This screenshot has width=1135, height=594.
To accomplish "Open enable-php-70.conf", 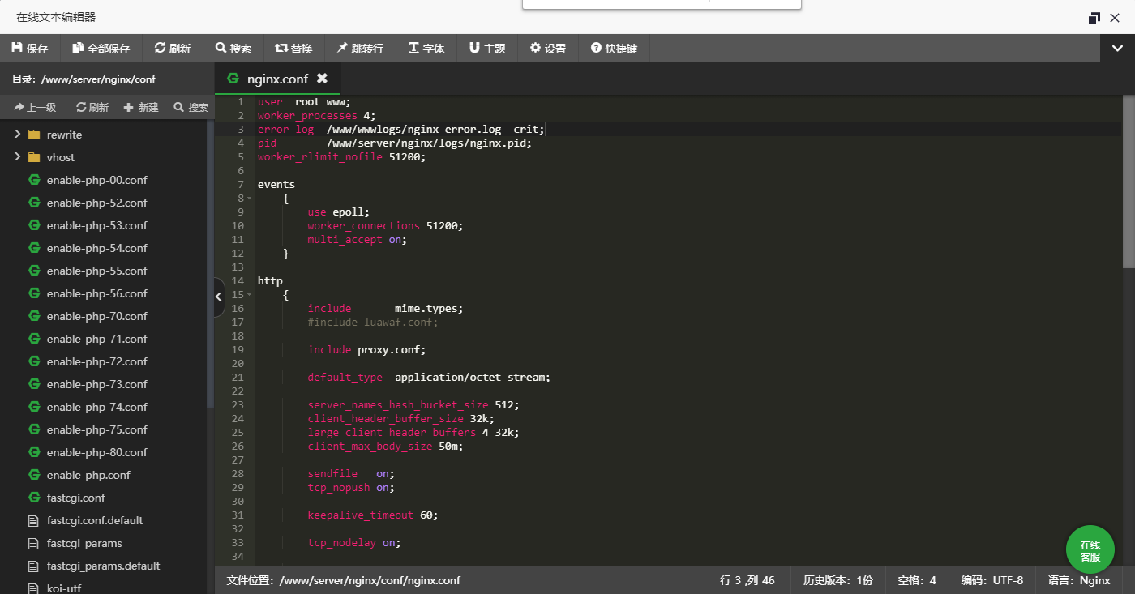I will [96, 316].
